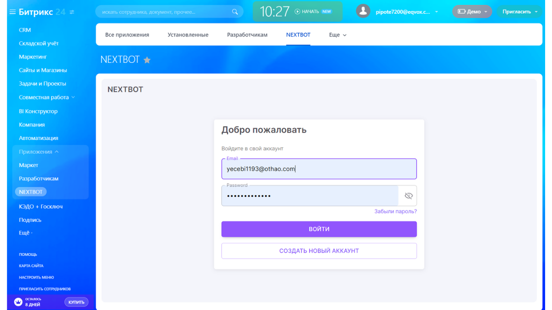Image resolution: width=552 pixels, height=310 pixels.
Task: Open BI Конструктор
Action: click(38, 111)
